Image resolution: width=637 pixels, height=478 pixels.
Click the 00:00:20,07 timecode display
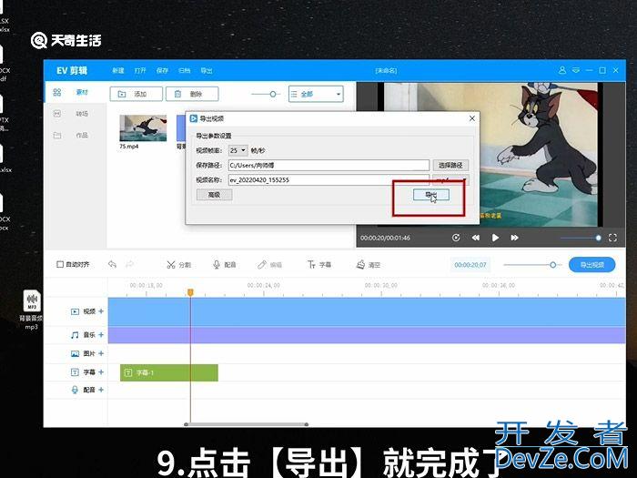pos(470,265)
